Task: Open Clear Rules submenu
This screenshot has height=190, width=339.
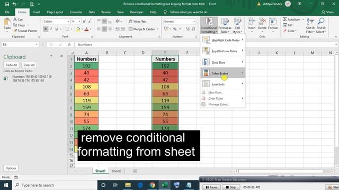Action: pos(223,99)
